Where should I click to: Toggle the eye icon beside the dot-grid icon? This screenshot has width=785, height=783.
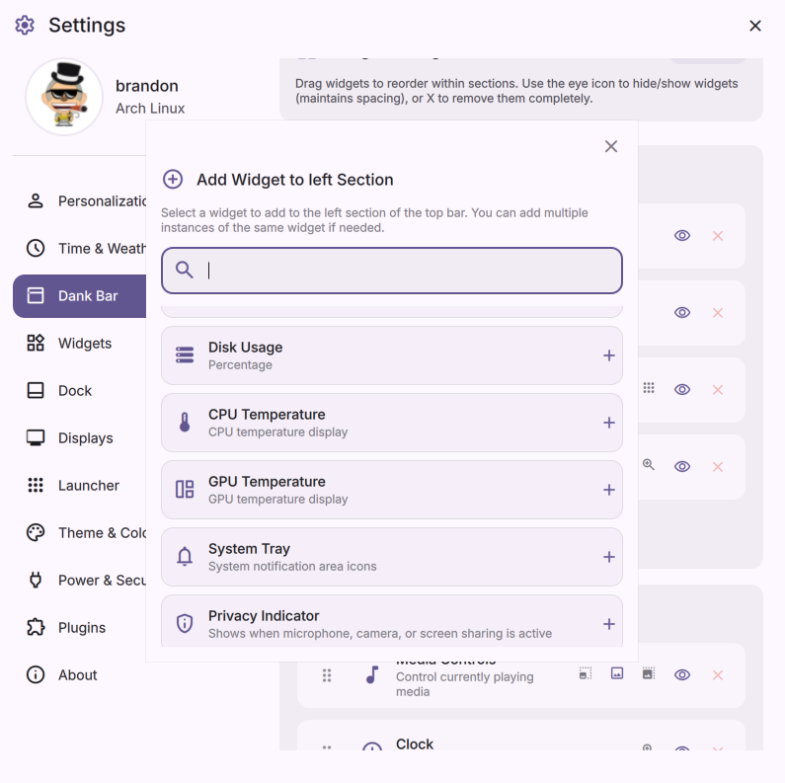(682, 389)
